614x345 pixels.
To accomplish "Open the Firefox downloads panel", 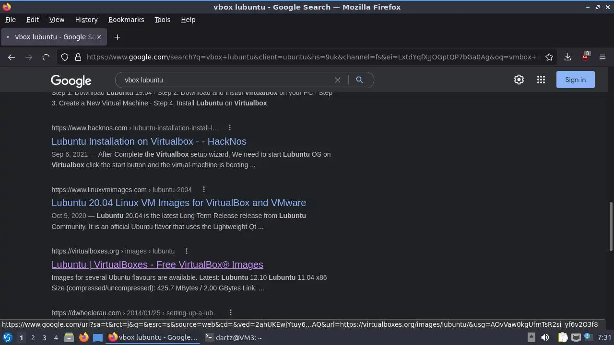I will (x=567, y=57).
